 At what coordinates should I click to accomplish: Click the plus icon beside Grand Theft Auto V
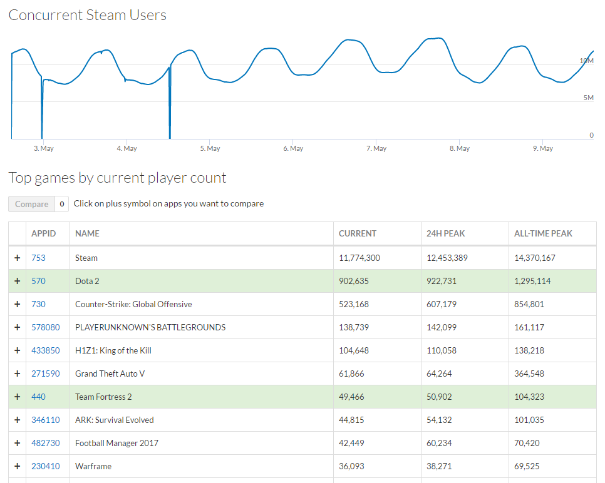click(x=17, y=374)
